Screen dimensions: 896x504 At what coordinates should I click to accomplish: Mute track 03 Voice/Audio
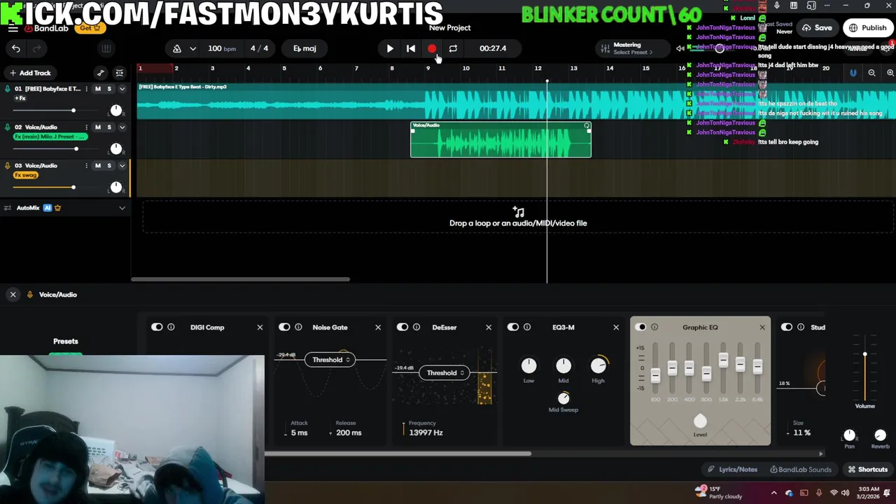point(98,166)
